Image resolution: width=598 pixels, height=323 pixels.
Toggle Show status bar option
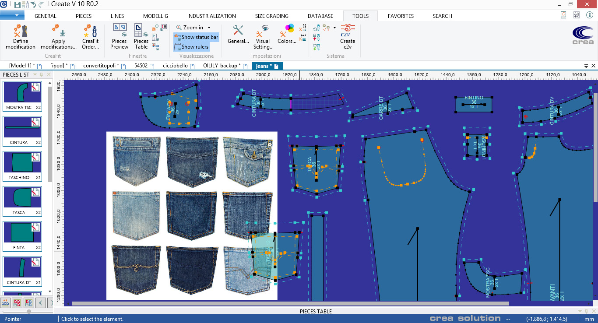click(x=196, y=37)
